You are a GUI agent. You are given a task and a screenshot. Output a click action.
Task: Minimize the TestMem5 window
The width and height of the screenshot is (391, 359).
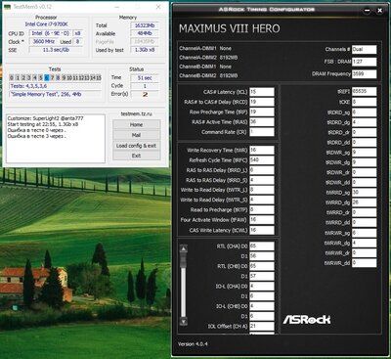tap(117, 7)
